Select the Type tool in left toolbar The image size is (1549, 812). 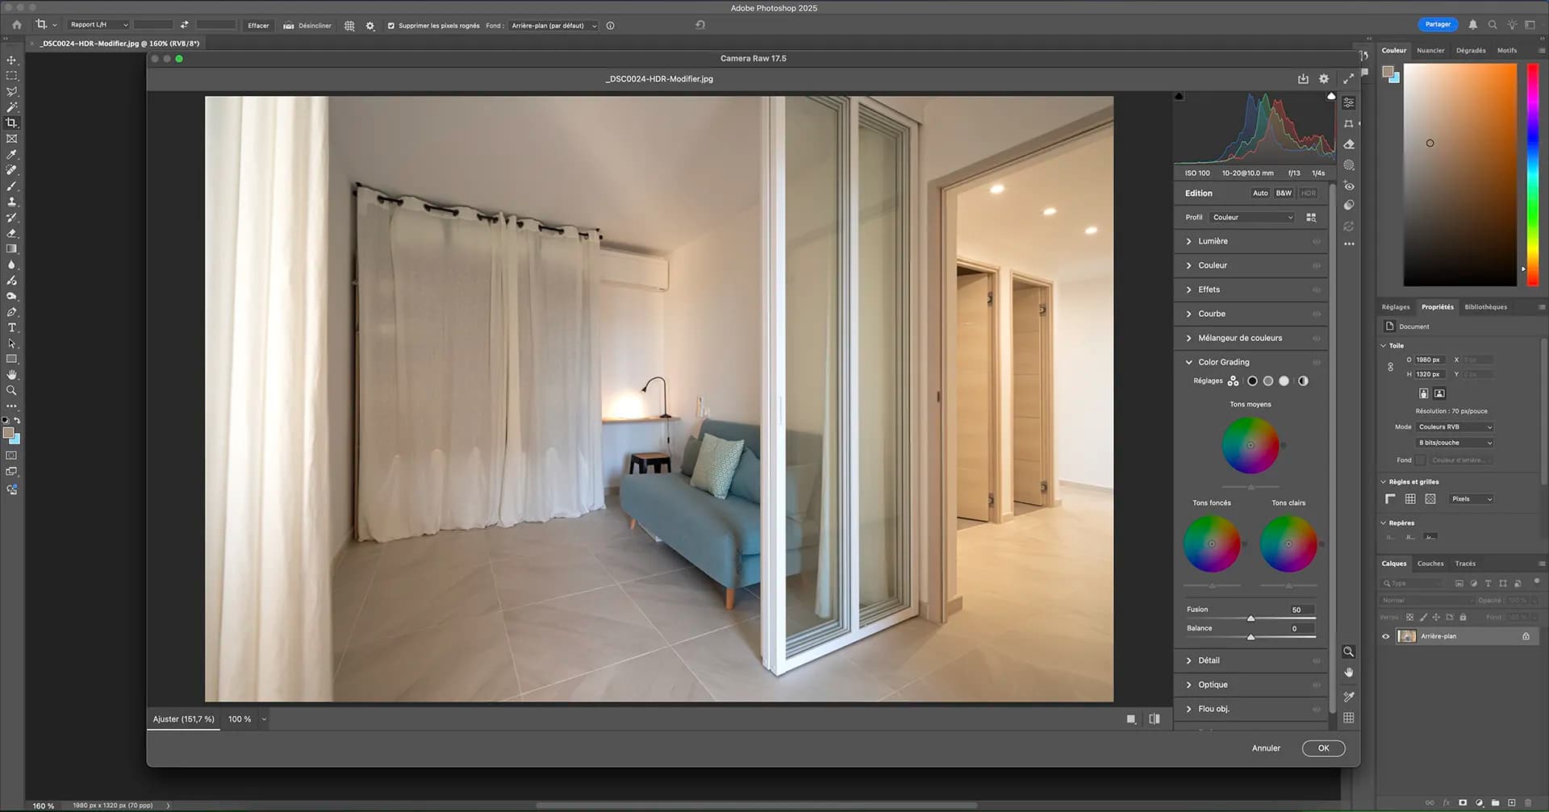pos(11,327)
